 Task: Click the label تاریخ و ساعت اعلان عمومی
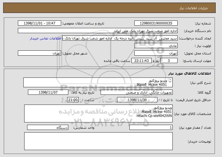(x=83, y=23)
